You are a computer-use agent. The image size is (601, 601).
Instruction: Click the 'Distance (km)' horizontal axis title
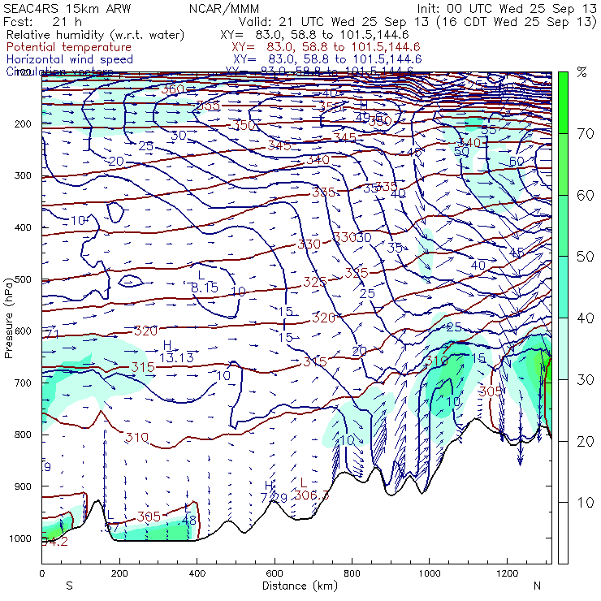point(300,586)
